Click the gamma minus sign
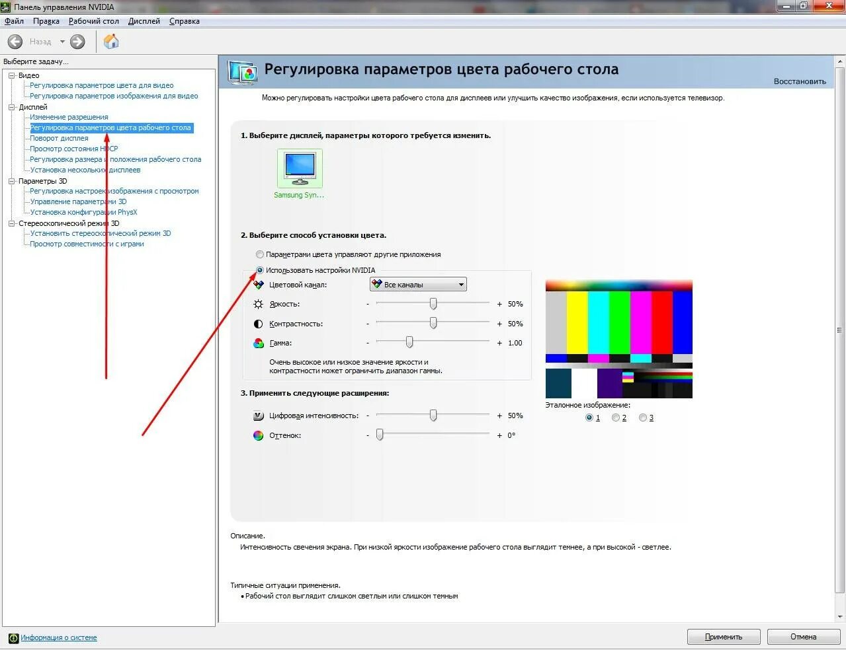The width and height of the screenshot is (846, 650). click(x=368, y=343)
